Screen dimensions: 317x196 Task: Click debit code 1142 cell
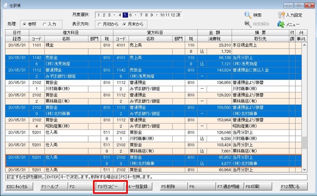(36, 58)
